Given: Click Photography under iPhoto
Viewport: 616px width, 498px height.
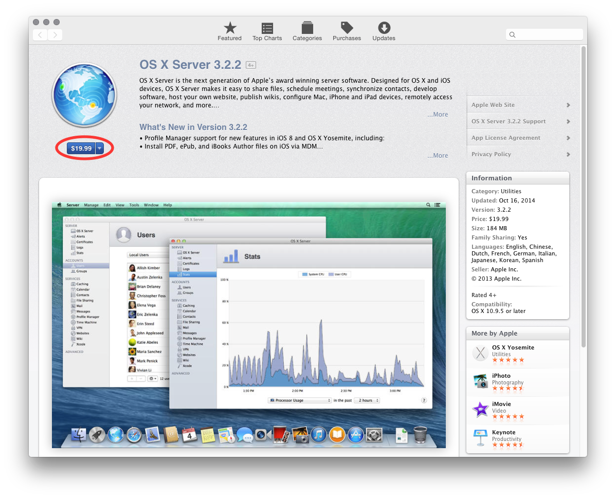Looking at the screenshot, I should [508, 382].
